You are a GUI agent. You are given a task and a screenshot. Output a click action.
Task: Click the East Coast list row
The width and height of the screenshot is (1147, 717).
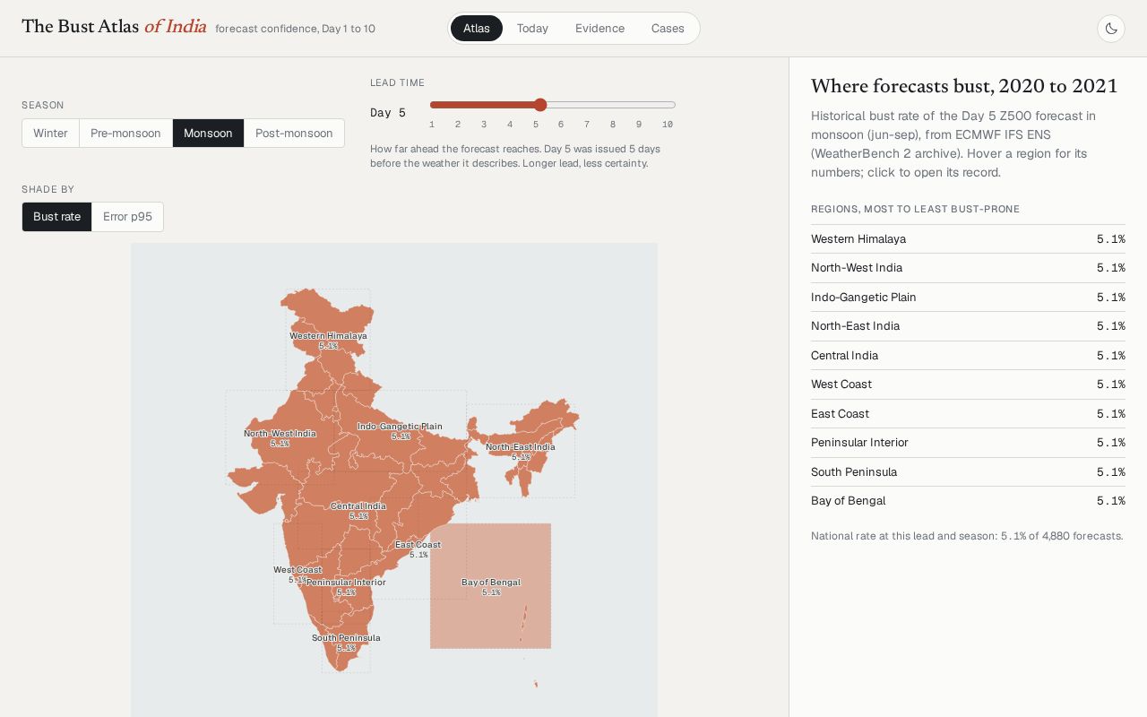coord(968,414)
